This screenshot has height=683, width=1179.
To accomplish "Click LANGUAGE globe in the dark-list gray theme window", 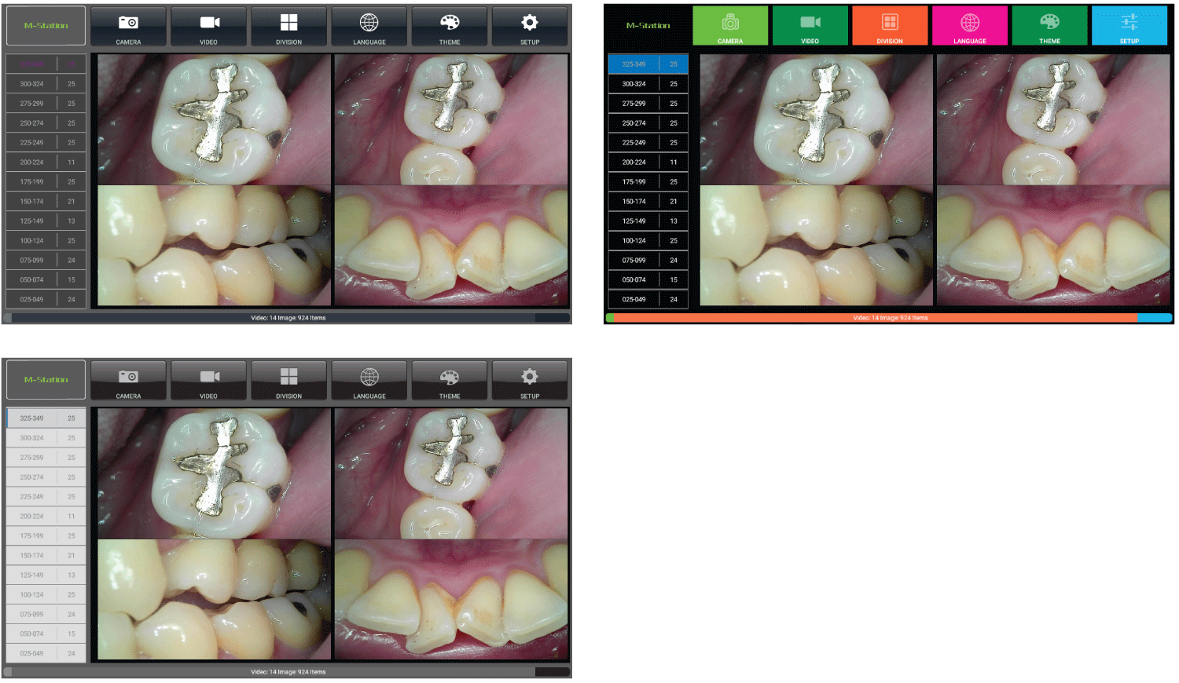I will pos(369,27).
